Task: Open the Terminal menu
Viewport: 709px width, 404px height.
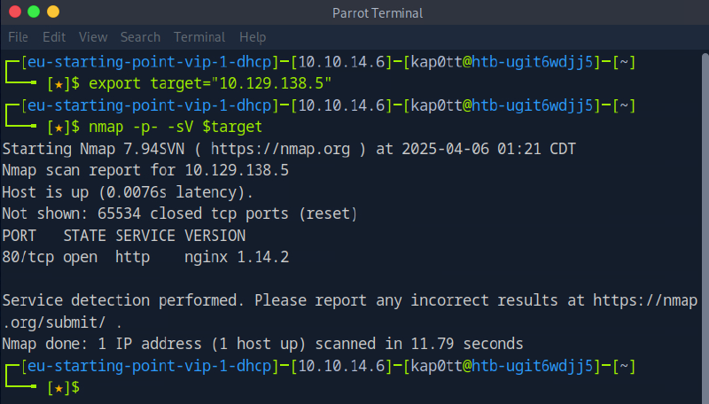Action: [x=199, y=37]
